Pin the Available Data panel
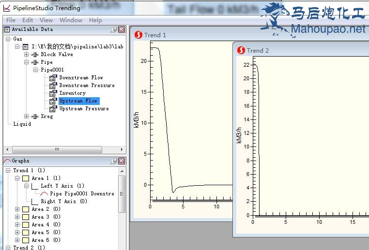 pyautogui.click(x=114, y=29)
